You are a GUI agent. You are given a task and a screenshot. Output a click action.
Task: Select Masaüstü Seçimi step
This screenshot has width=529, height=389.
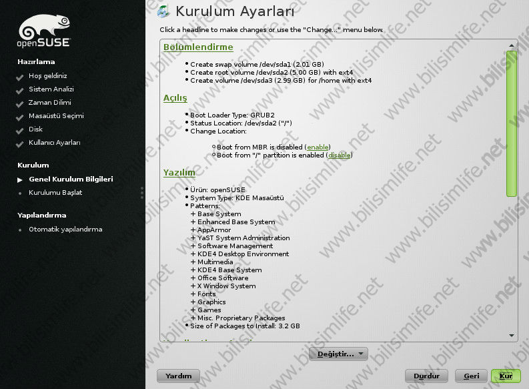click(56, 115)
